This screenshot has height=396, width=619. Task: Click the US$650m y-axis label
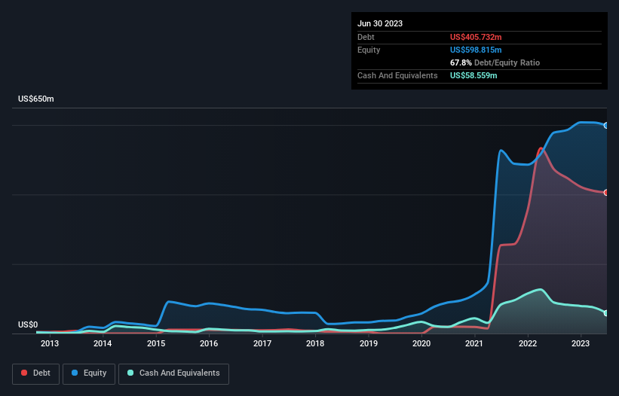tap(36, 99)
